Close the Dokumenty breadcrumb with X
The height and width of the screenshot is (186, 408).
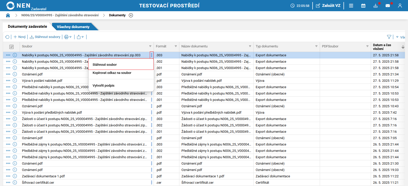click(131, 15)
